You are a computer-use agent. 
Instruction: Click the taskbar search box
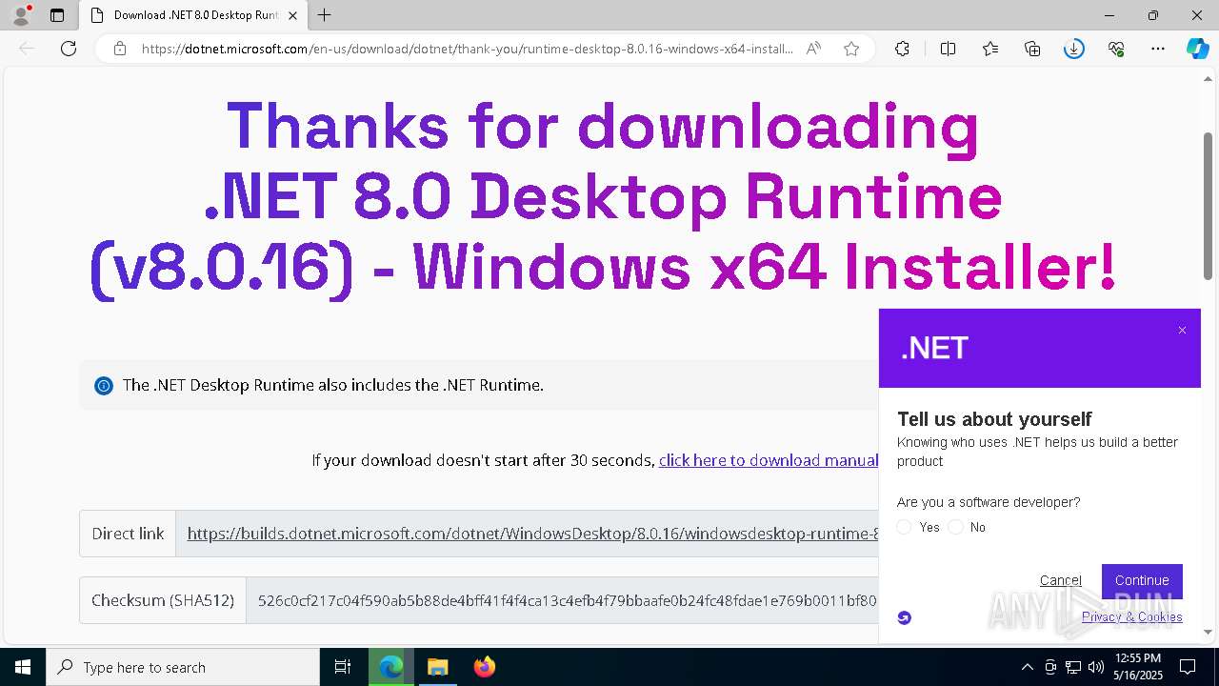pos(183,667)
